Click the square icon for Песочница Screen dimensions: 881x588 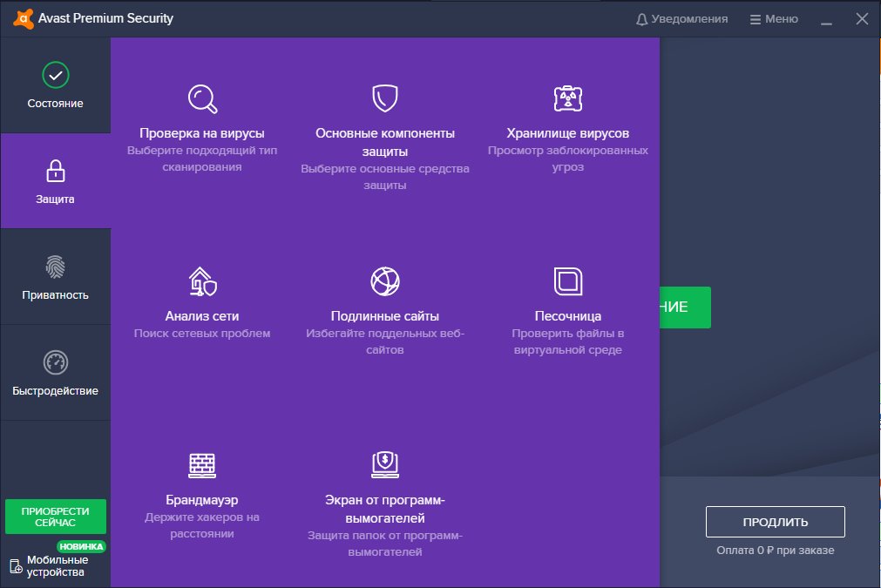[568, 281]
